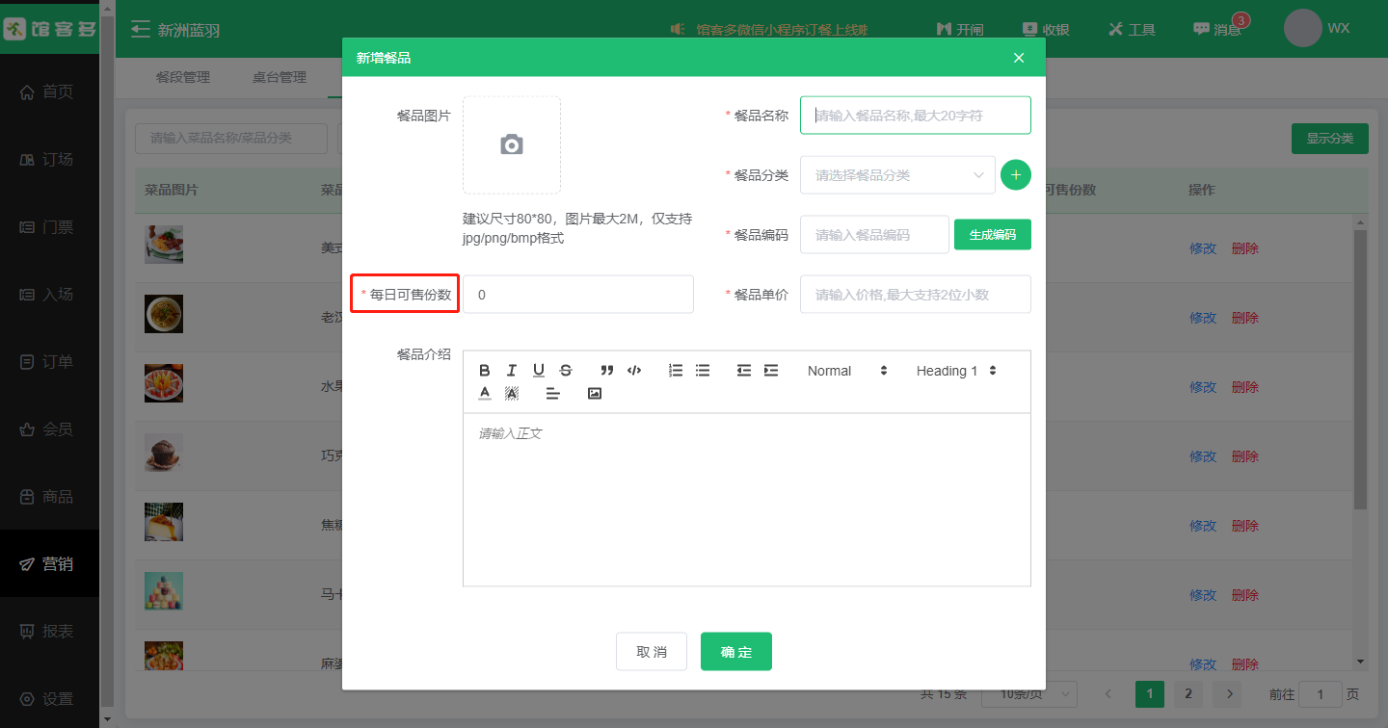This screenshot has height=728, width=1388.
Task: Switch to the 餐段管理 tab
Action: (x=183, y=77)
